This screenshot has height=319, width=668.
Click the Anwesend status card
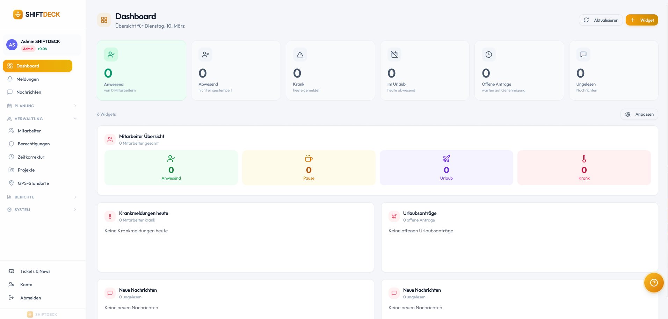tap(141, 70)
